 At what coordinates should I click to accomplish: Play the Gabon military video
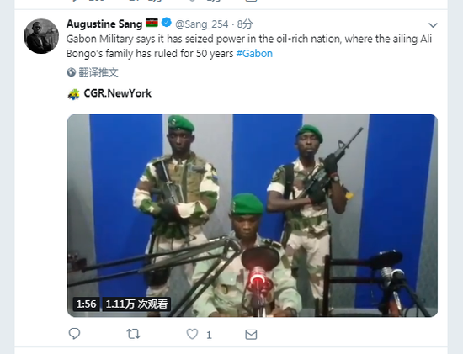tap(253, 215)
